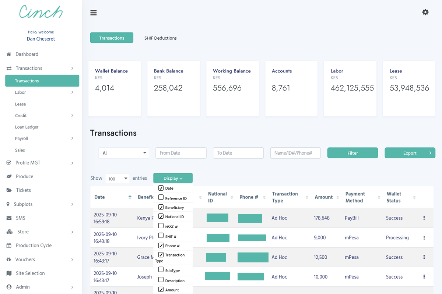Viewport: 442px width, 294px height.
Task: Open the kebab menu on Kenya's transaction row
Action: pos(424,218)
